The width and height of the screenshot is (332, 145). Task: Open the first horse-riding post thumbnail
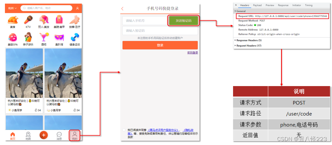24,73
